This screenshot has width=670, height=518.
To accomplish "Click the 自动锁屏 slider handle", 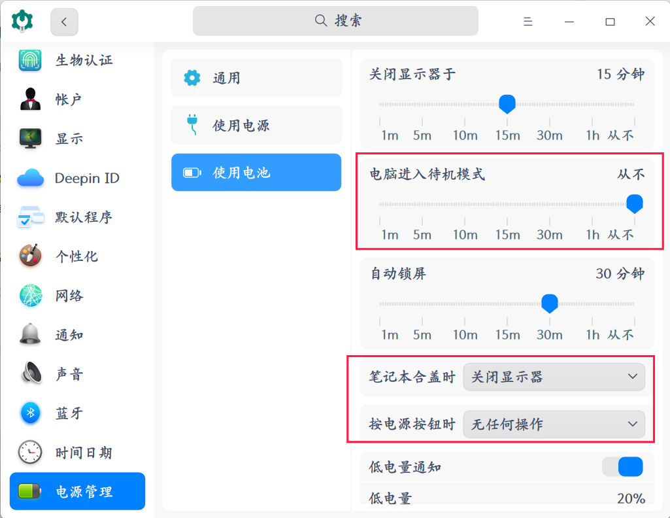I will point(550,303).
